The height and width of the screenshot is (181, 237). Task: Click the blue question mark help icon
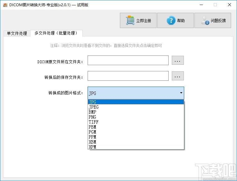[x=171, y=20]
